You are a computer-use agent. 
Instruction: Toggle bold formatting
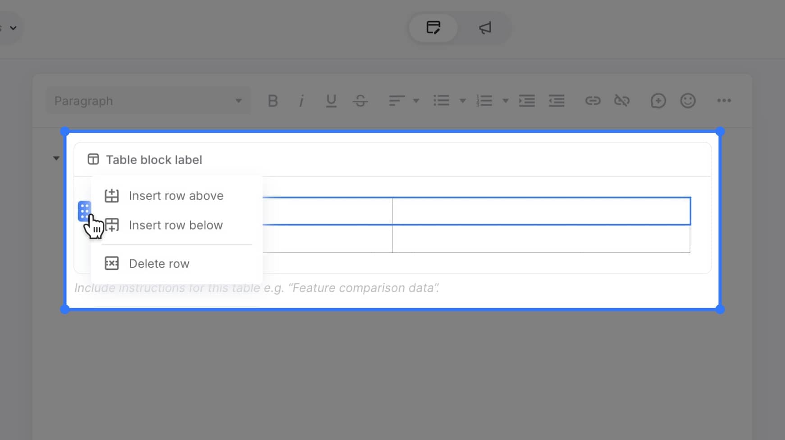(x=273, y=101)
